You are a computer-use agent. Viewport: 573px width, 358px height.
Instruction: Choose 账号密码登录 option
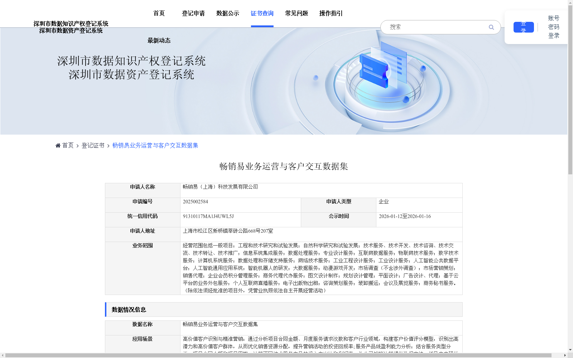[554, 27]
